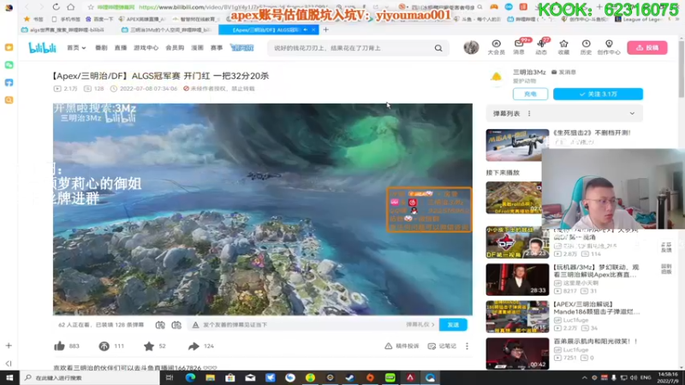This screenshot has width=685, height=385.
Task: Open a new browser tab with plus
Action: pos(326,30)
